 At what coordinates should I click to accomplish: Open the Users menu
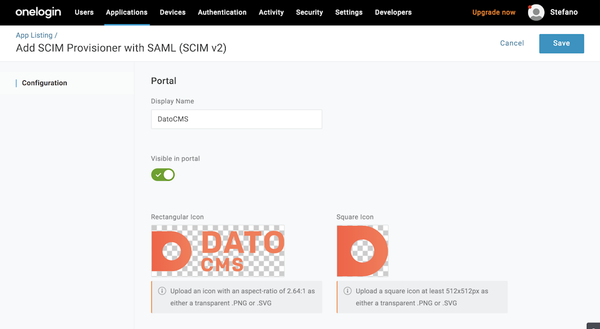pos(84,12)
